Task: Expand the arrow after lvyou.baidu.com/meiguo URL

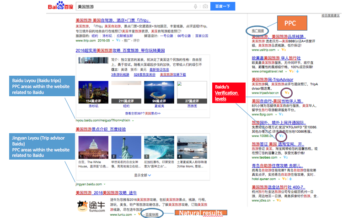Action: [x=133, y=120]
